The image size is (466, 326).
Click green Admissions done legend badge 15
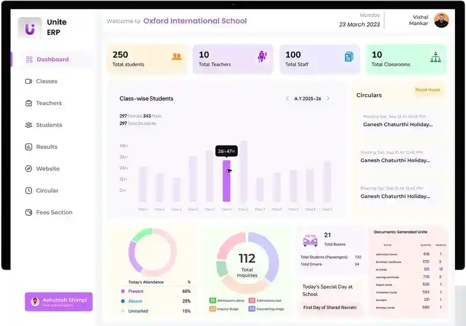(x=213, y=300)
